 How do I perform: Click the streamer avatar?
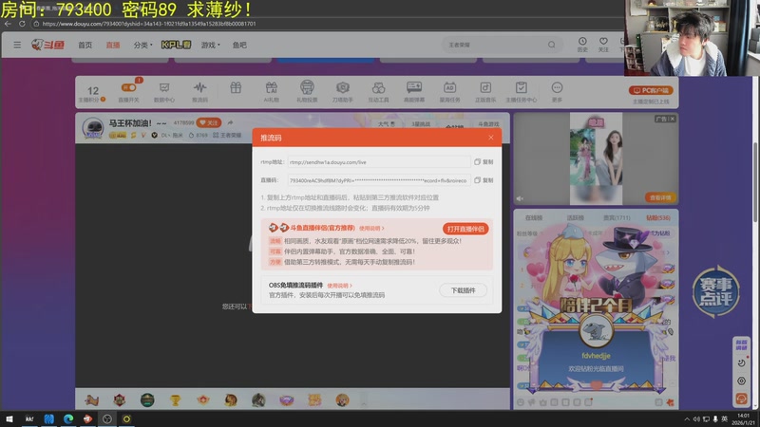93,128
